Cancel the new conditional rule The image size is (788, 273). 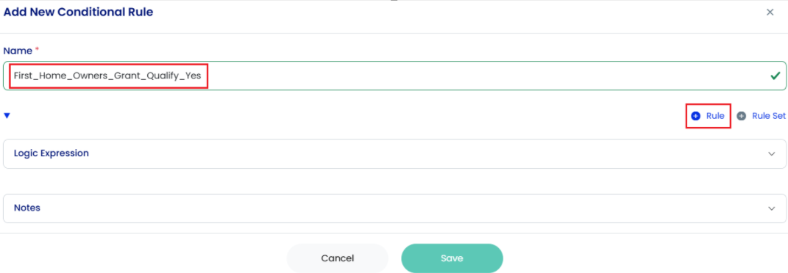click(x=338, y=258)
